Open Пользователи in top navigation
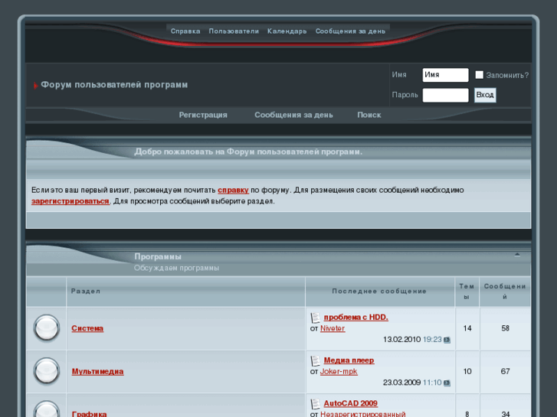Screen dimensions: 557x417 234,31
